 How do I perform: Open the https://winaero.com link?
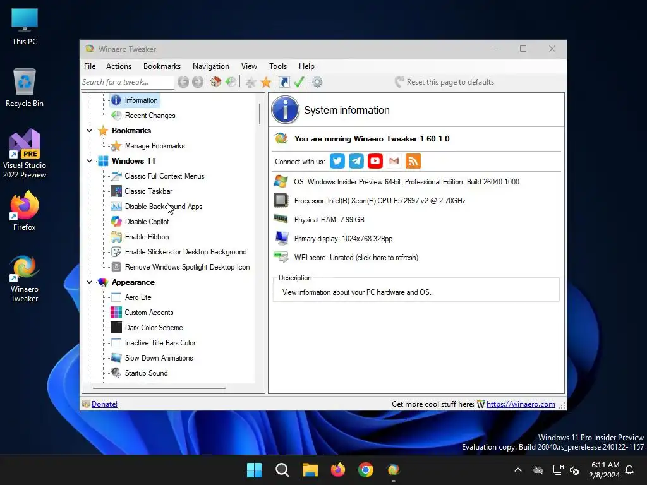point(521,404)
